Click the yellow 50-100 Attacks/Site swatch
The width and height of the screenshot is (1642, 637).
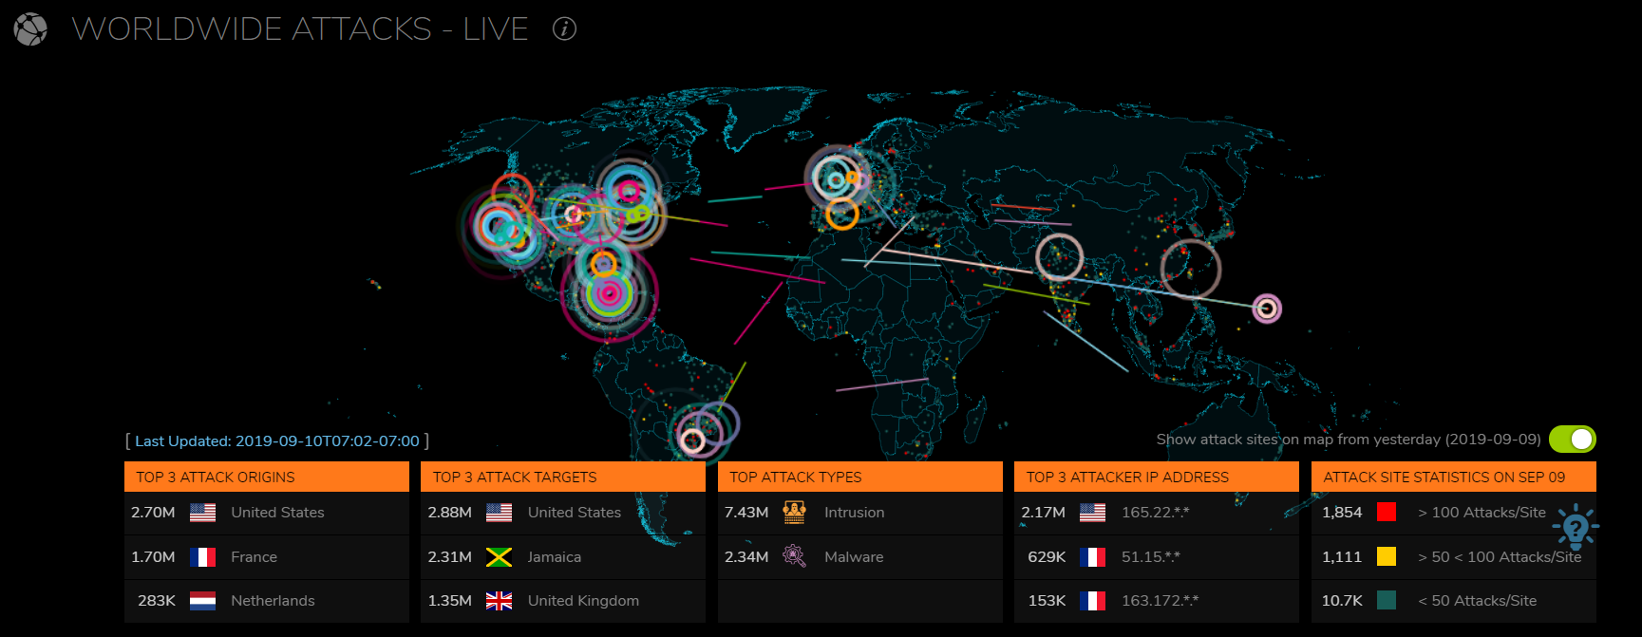click(1387, 557)
